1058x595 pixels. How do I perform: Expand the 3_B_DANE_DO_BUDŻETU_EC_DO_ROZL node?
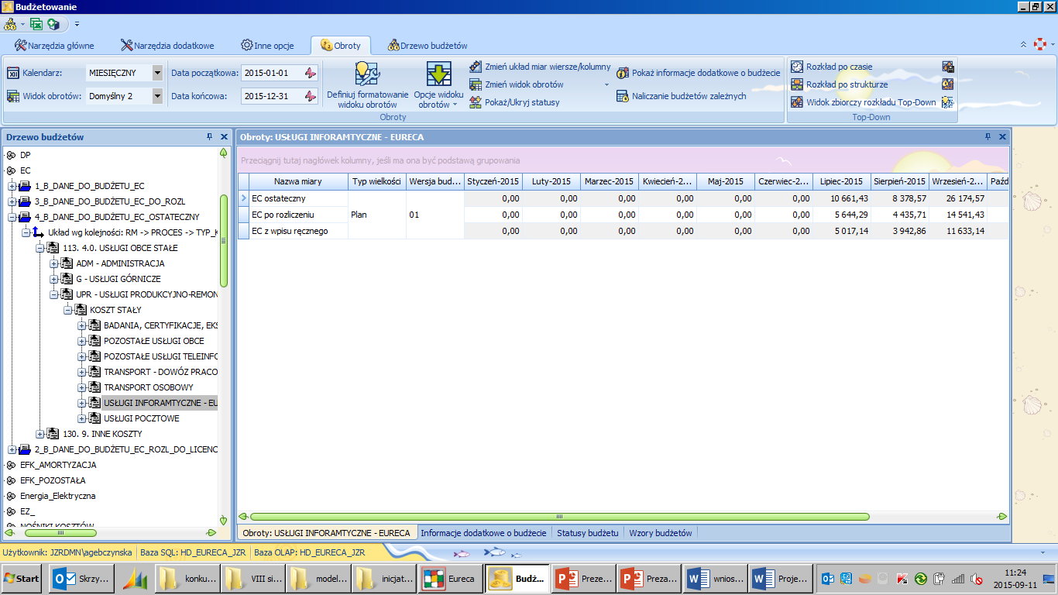12,201
